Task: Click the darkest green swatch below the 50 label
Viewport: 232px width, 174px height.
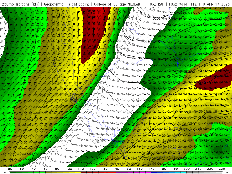Action: coord(13,173)
